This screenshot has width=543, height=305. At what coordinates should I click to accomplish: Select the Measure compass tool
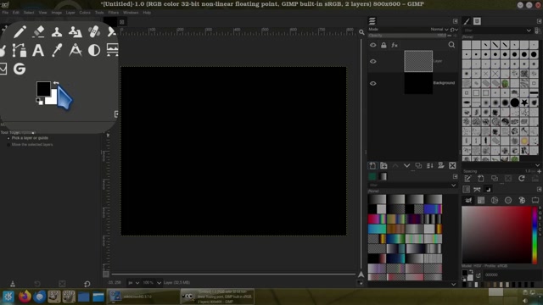coord(76,50)
